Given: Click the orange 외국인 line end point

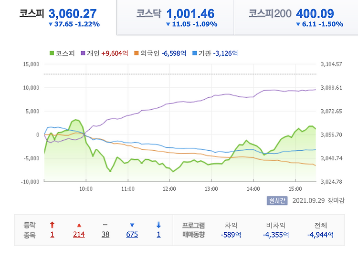Looking at the screenshot, I should 316,165.
